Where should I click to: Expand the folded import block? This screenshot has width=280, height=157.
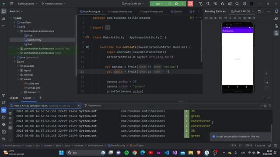click(91, 27)
